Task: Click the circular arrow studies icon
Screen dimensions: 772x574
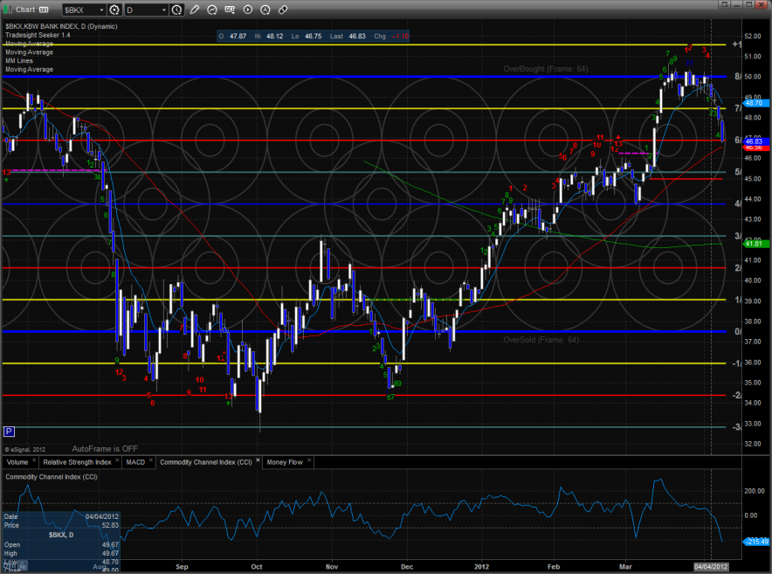Action: point(211,10)
